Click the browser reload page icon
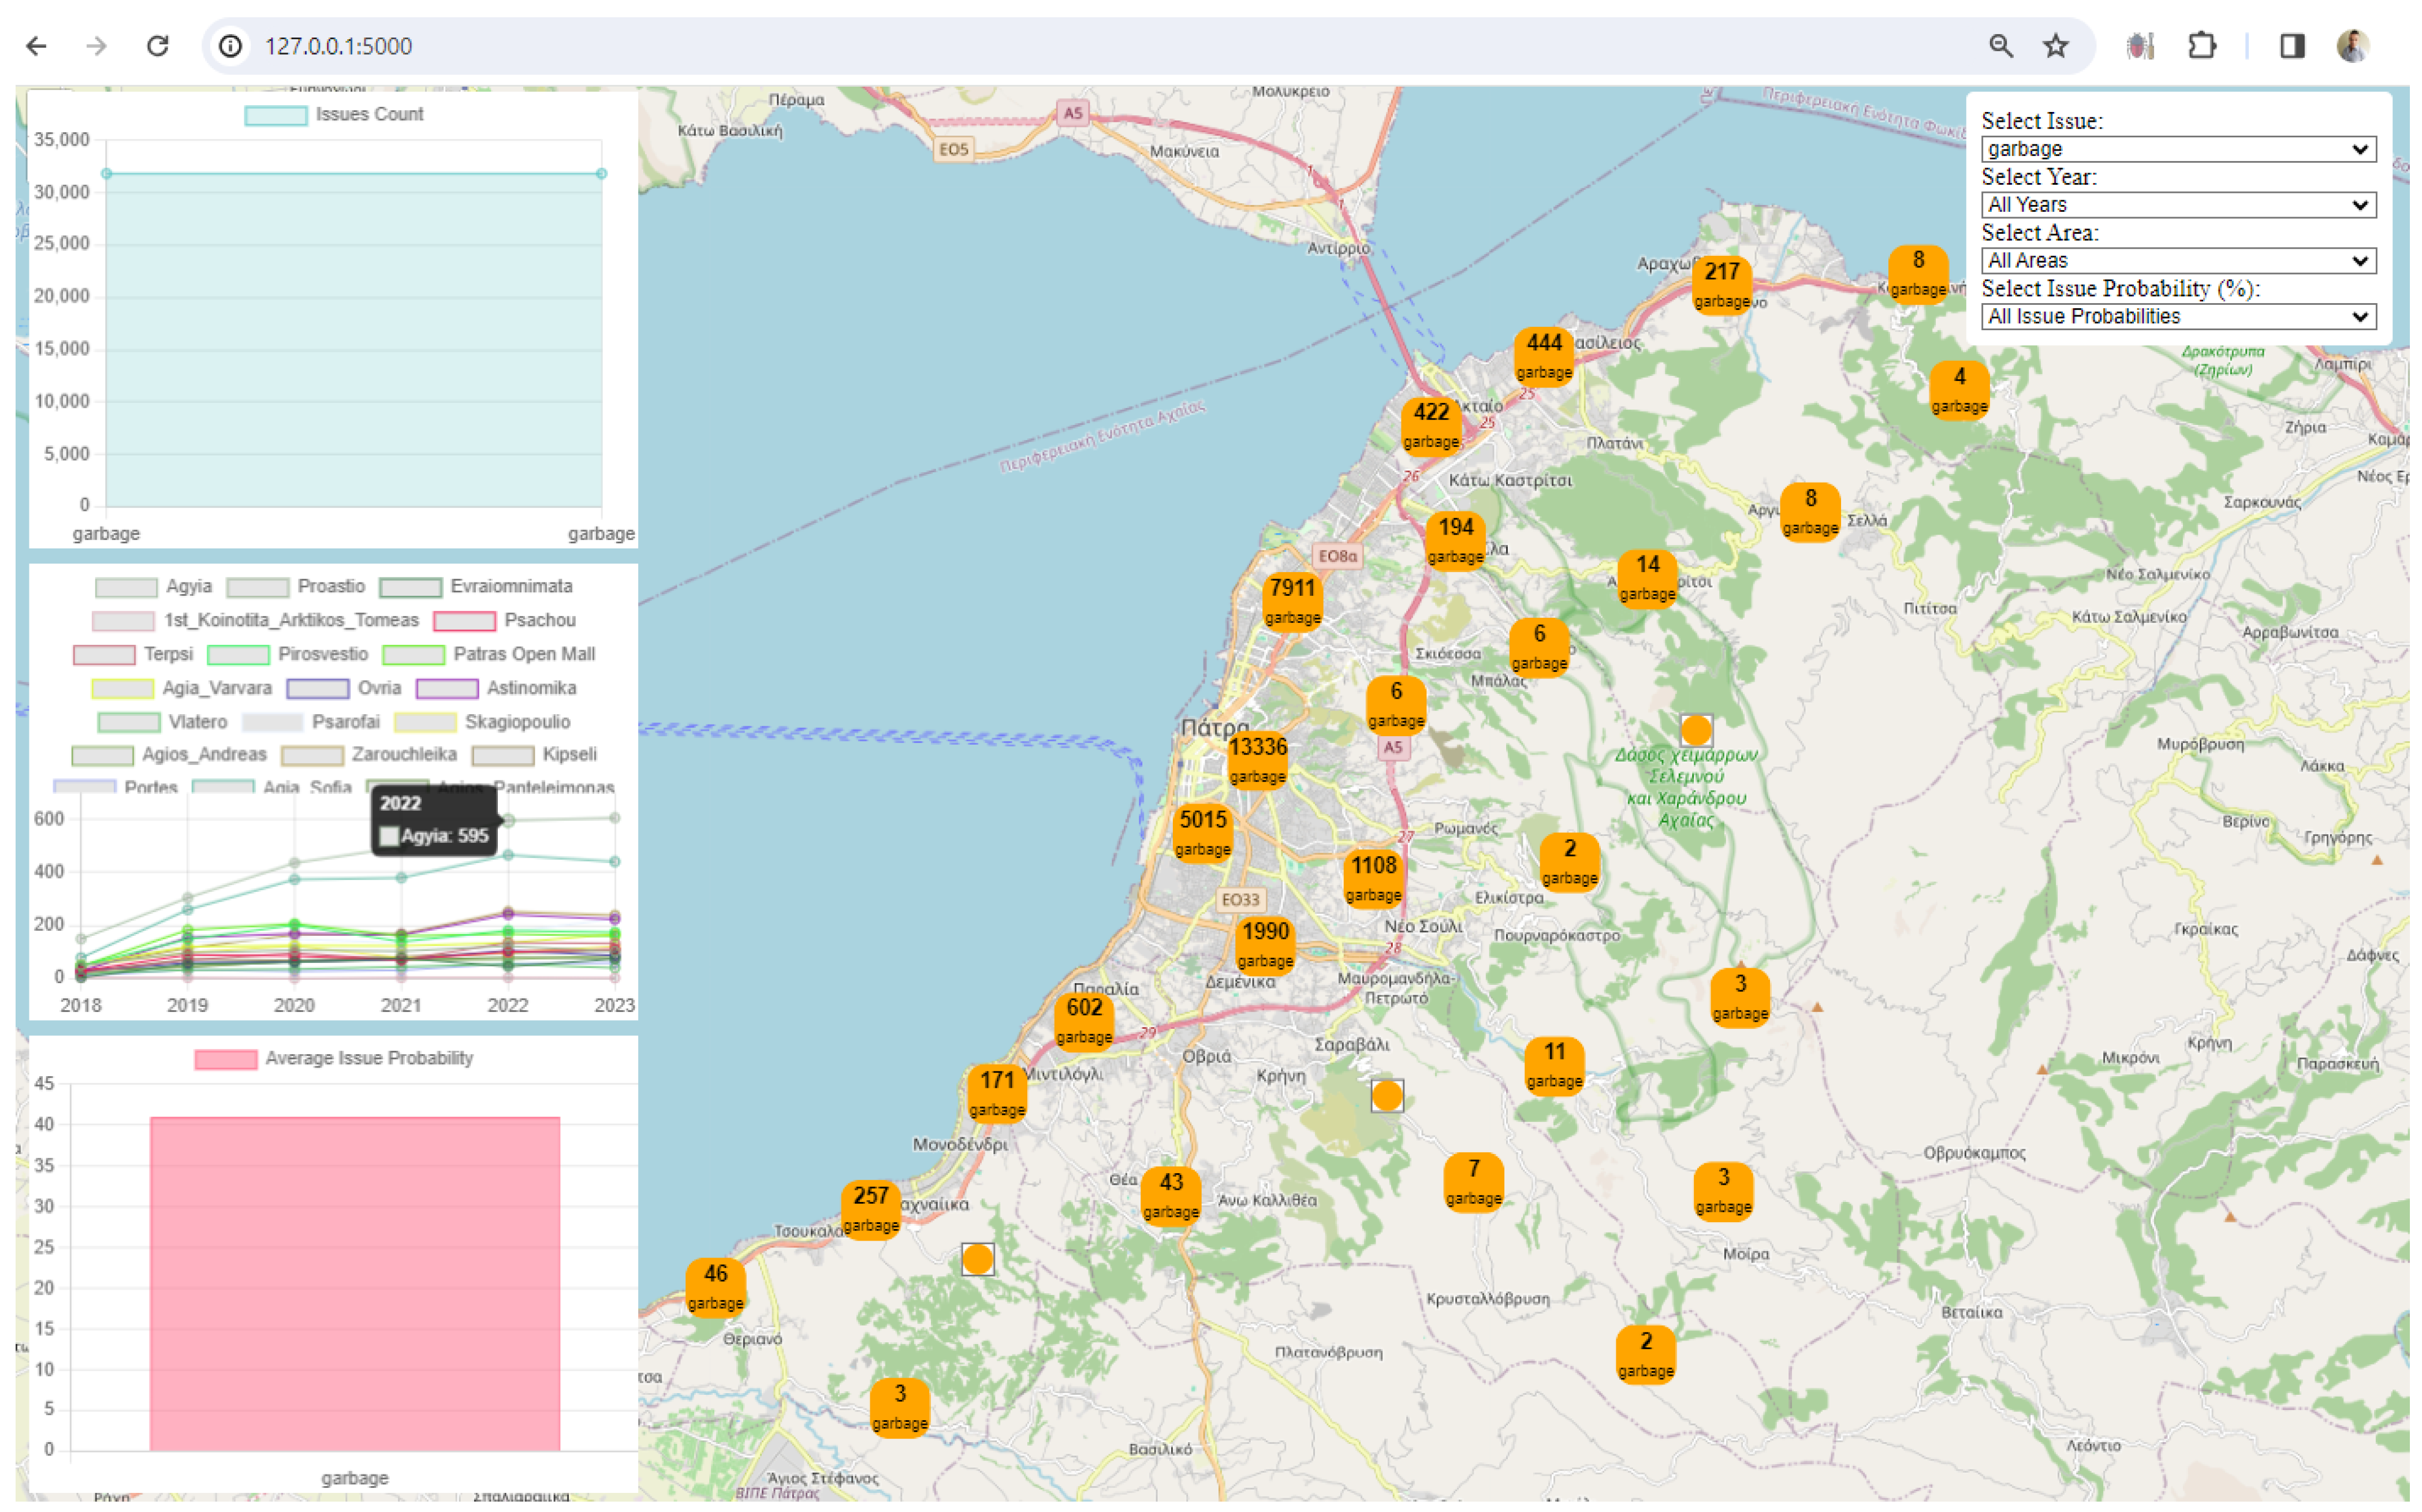The height and width of the screenshot is (1512, 2422). click(x=157, y=46)
